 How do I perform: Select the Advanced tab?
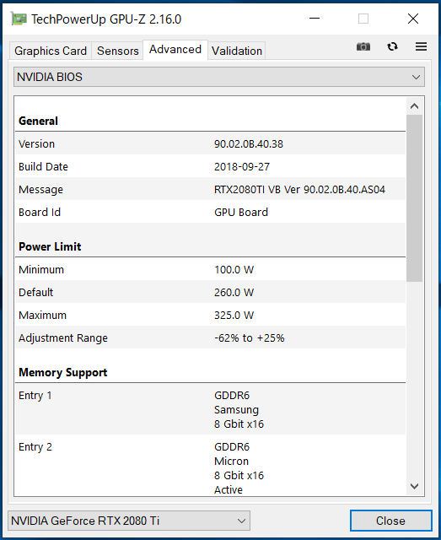(175, 50)
